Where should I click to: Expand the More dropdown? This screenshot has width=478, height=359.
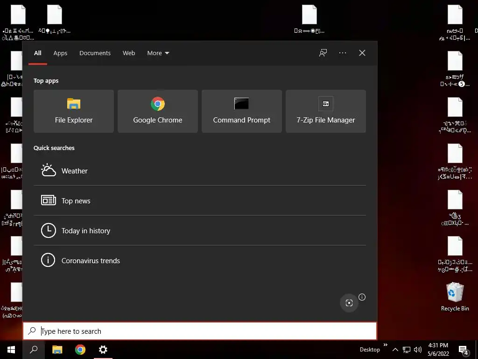coord(158,53)
